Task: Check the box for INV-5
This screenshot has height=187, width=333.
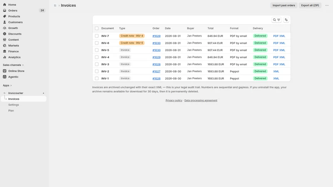Action: 97,50
